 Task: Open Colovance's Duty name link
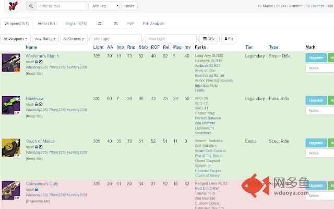pos(42,183)
